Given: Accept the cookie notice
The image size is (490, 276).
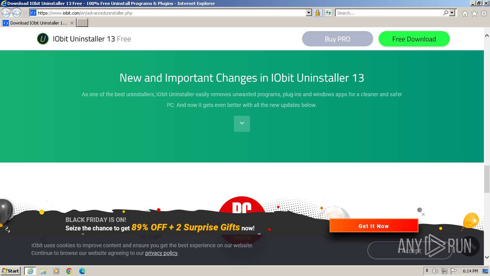Looking at the screenshot, I should click(x=410, y=250).
